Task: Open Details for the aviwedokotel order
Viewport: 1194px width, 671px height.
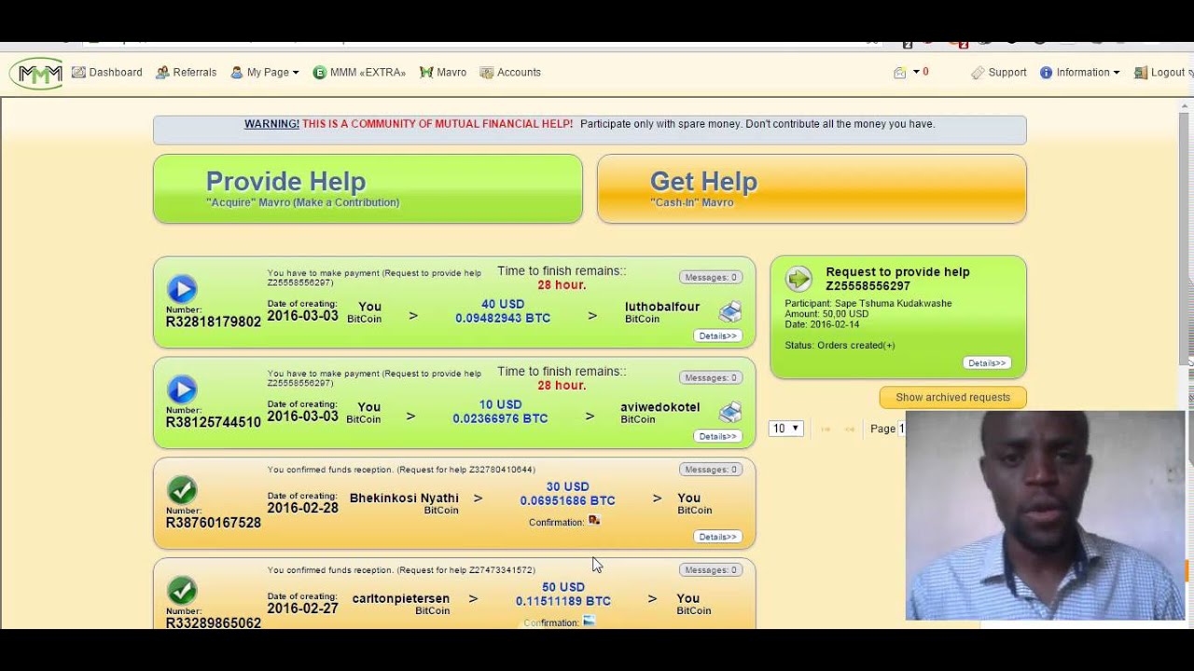Action: (x=717, y=436)
